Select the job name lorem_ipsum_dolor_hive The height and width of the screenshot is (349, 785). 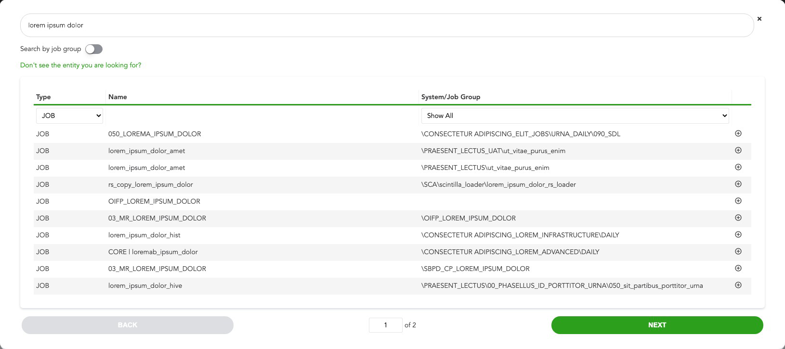pos(145,285)
